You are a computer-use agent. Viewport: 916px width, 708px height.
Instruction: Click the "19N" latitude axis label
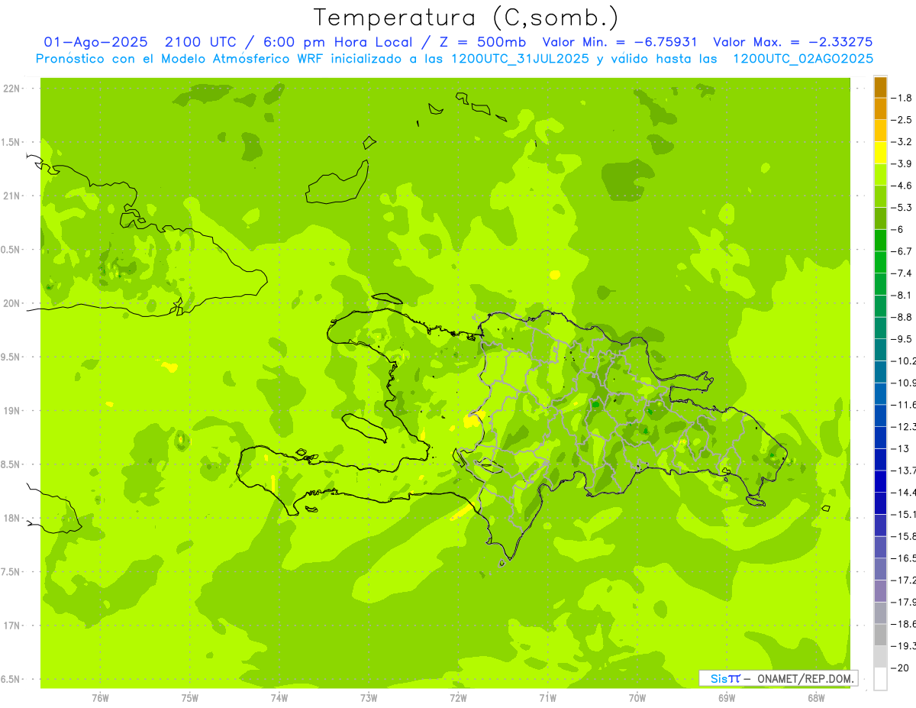pyautogui.click(x=13, y=411)
